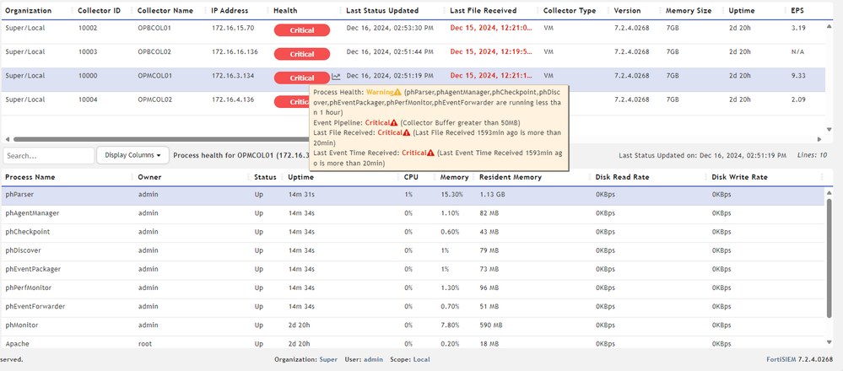This screenshot has width=843, height=371.
Task: Select the phParser process row
Action: coord(413,195)
